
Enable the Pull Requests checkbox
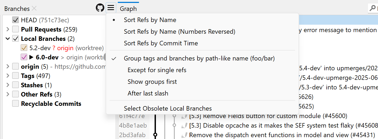(x=15, y=29)
